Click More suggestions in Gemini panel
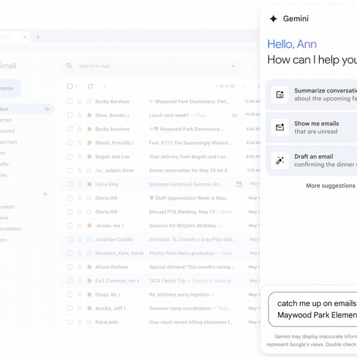357x357 pixels. (331, 185)
